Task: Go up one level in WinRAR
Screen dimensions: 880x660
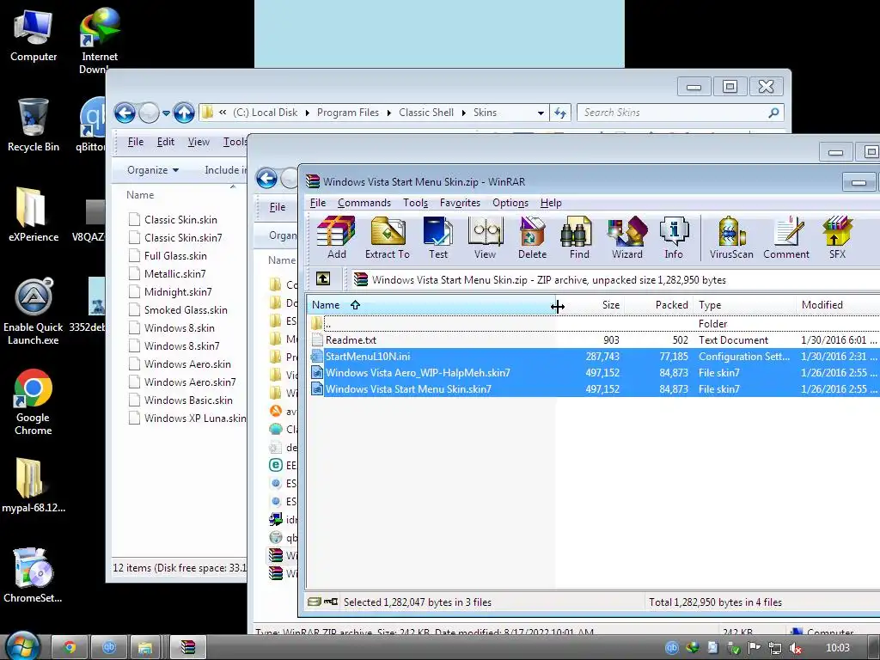Action: point(323,279)
